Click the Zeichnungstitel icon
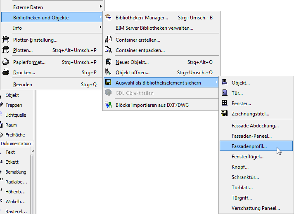The height and width of the screenshot is (214, 294). [x=225, y=113]
